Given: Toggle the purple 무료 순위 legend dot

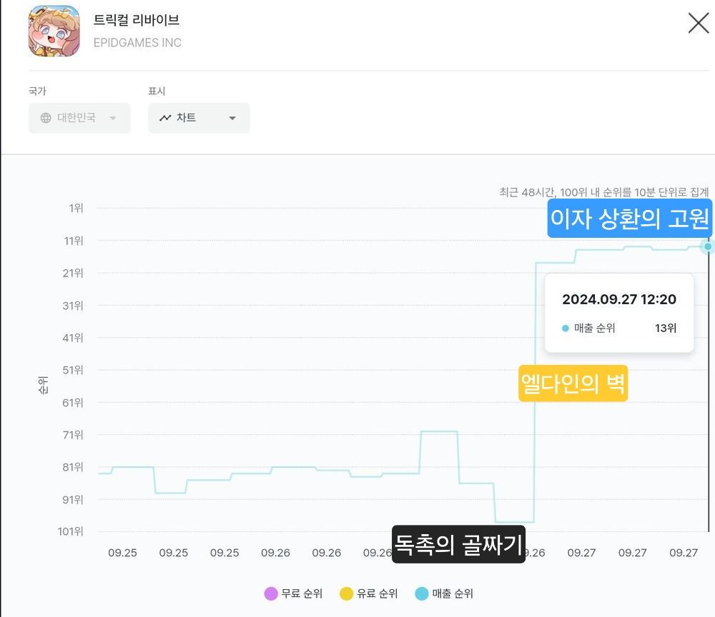Looking at the screenshot, I should coord(271,593).
